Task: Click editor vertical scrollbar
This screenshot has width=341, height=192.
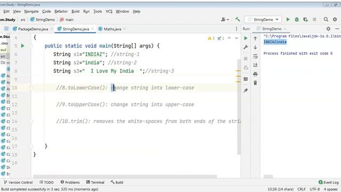Action: click(239, 107)
